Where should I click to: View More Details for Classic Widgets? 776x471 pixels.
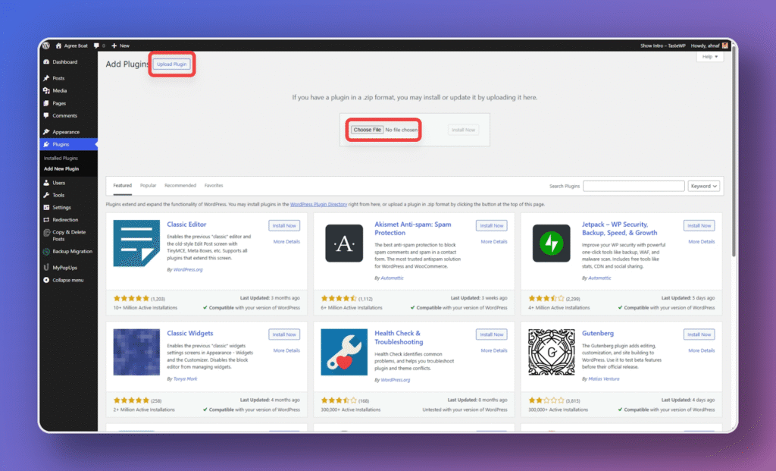tap(286, 350)
